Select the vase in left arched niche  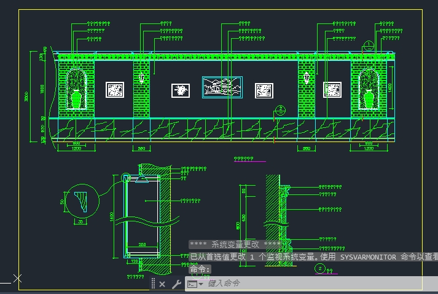[x=77, y=99]
